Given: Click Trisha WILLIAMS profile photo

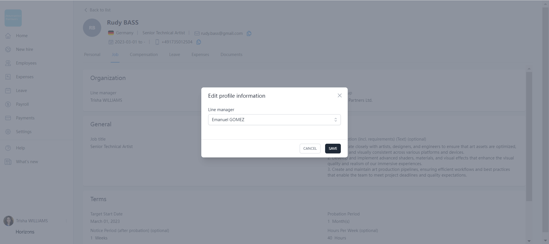Looking at the screenshot, I should [9, 221].
